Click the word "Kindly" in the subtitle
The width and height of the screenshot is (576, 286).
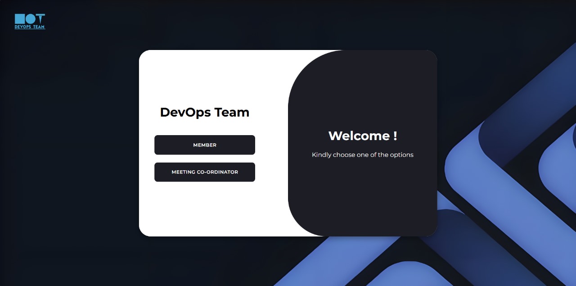tap(321, 155)
